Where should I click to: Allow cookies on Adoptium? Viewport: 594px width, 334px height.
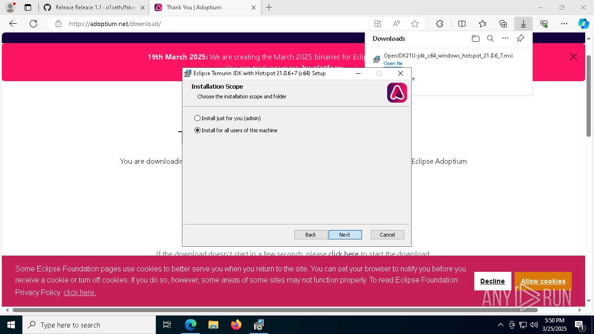pyautogui.click(x=543, y=281)
